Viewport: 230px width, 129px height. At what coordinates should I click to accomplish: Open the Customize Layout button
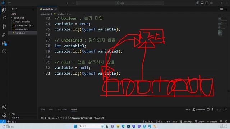tap(211, 3)
